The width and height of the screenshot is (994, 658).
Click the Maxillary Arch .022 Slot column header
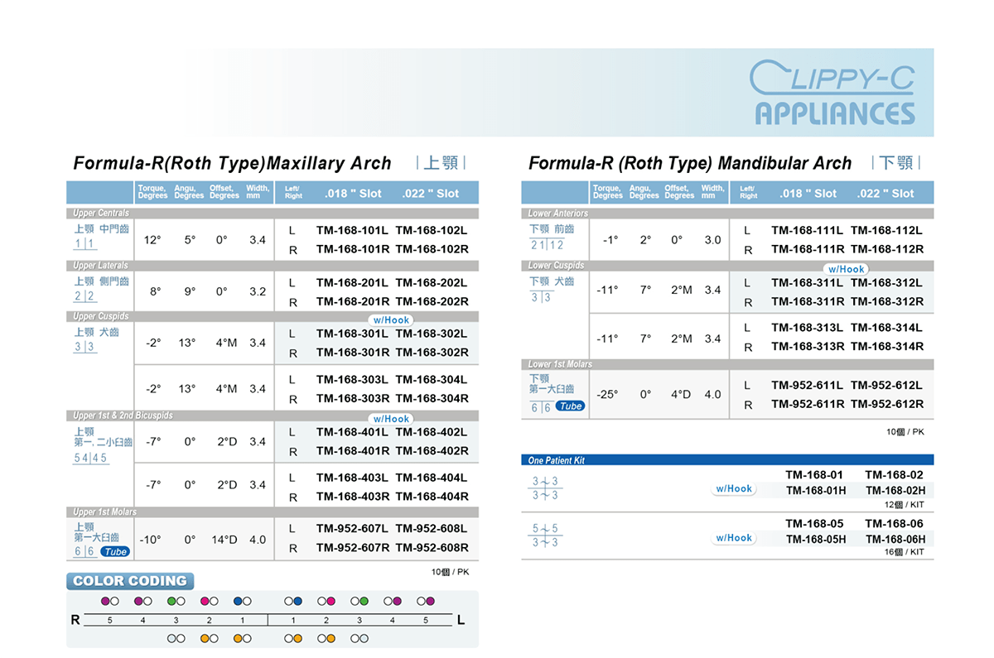tap(430, 194)
